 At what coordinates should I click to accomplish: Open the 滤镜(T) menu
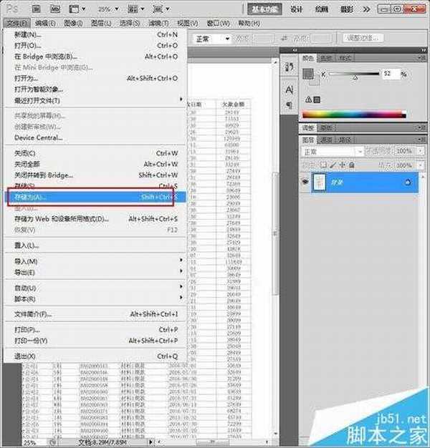pos(158,23)
